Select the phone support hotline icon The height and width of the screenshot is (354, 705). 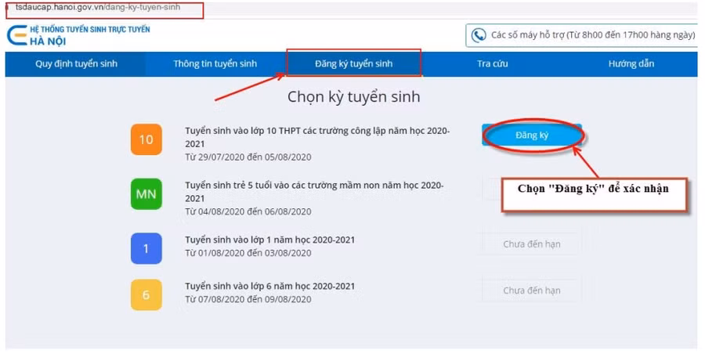(479, 35)
